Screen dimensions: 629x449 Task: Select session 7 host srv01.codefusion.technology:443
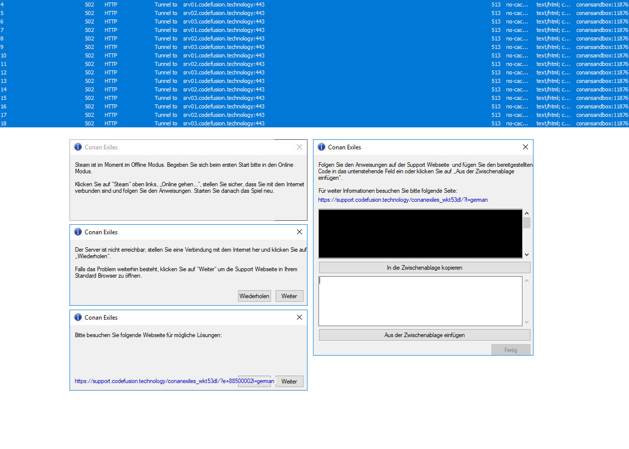point(224,30)
